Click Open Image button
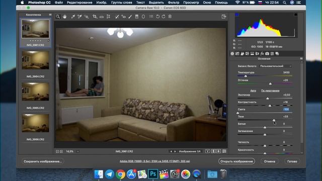 tap(236, 161)
